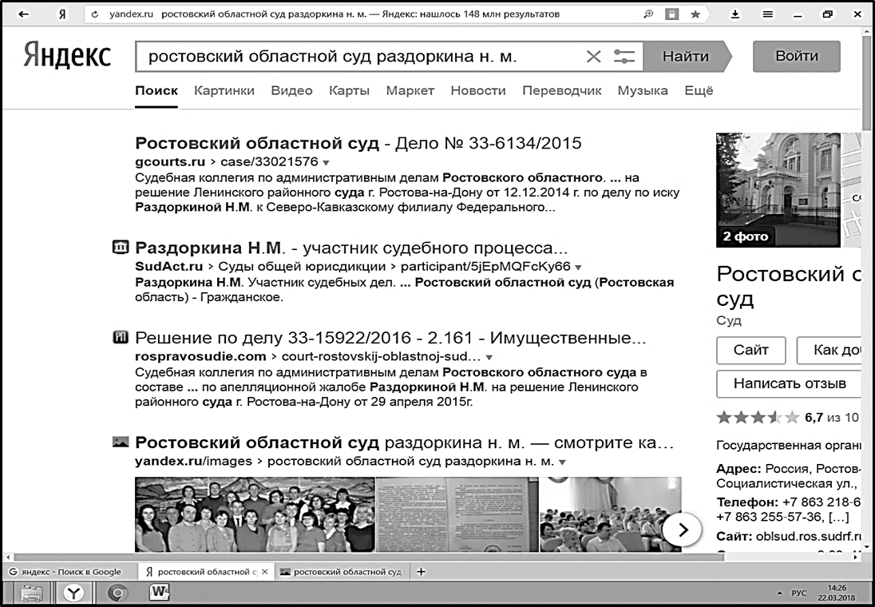Click the images favicon beside the yandex.ru/images result
The width and height of the screenshot is (875, 607).
[x=121, y=442]
